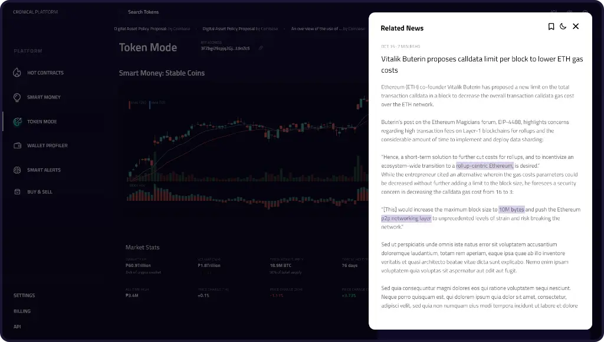
Task: Close the Related News panel
Action: 576,27
